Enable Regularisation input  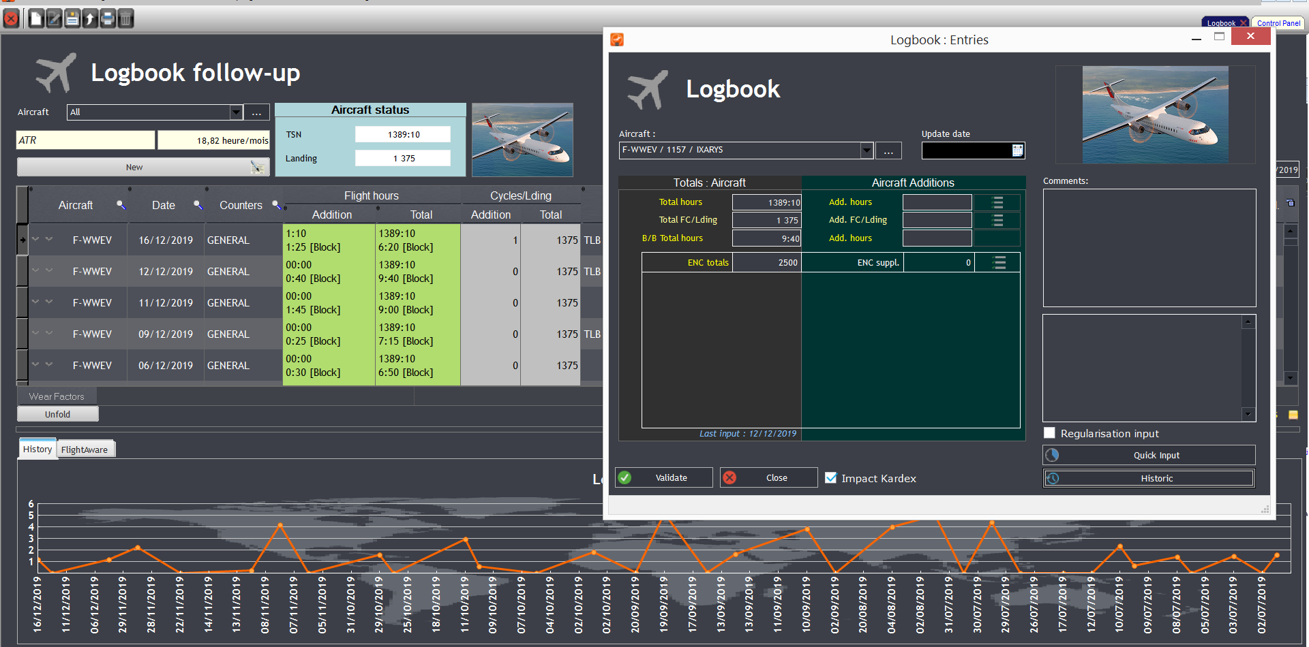1049,433
